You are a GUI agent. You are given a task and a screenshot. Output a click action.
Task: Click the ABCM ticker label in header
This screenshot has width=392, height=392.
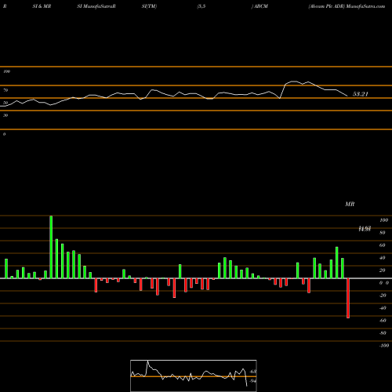pos(261,6)
